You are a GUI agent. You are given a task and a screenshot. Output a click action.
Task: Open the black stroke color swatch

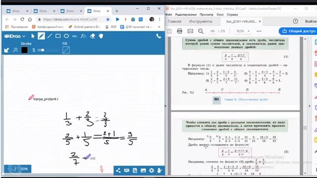coord(24,50)
